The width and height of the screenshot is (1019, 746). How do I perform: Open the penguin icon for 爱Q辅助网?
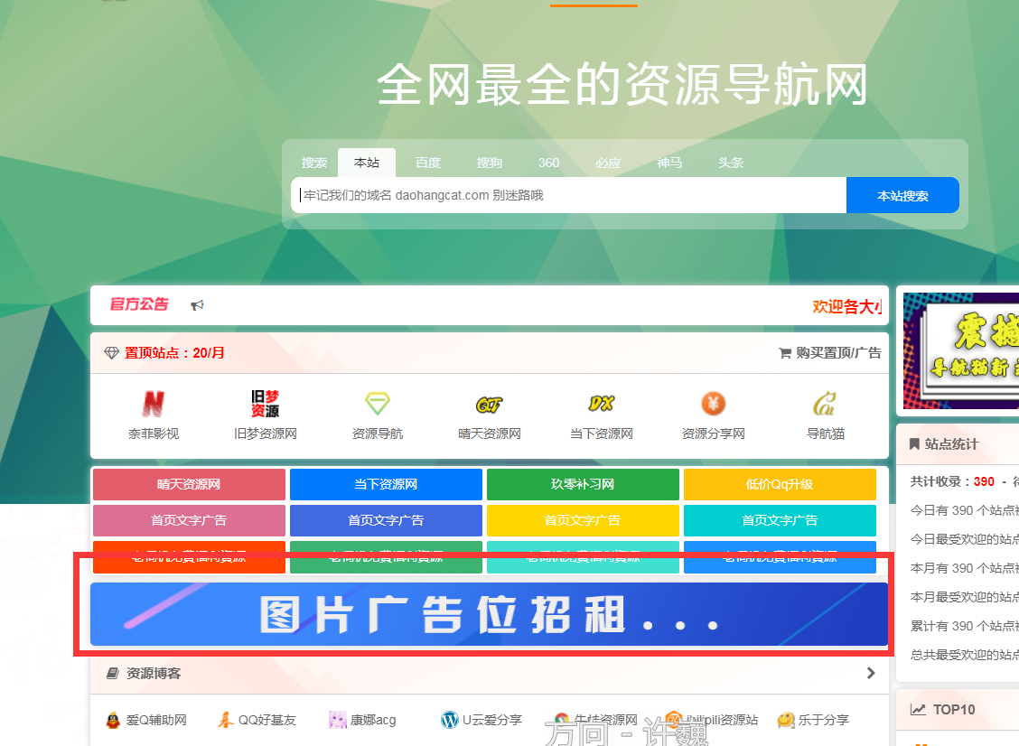(x=113, y=720)
